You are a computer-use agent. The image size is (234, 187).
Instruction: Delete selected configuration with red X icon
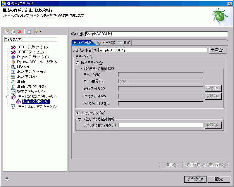point(20,32)
